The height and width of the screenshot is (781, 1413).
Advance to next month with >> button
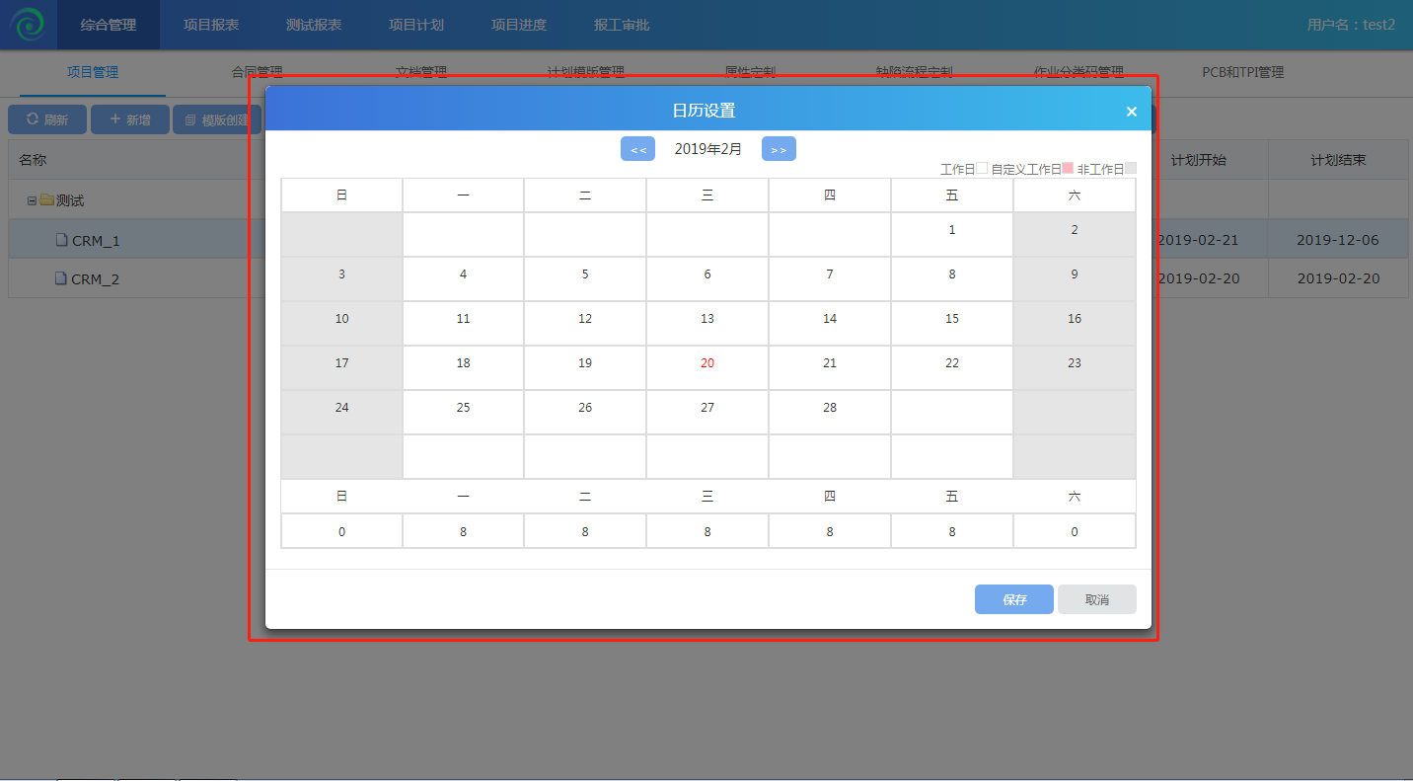(779, 149)
